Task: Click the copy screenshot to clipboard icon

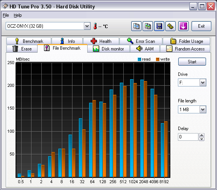Action: pos(148,26)
